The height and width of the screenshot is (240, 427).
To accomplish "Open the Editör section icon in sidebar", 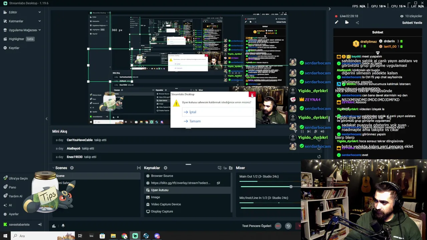I will pyautogui.click(x=5, y=12).
